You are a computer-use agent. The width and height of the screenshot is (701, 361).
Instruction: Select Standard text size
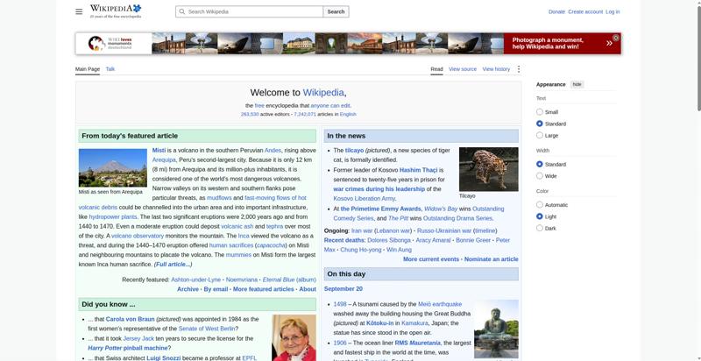point(540,124)
